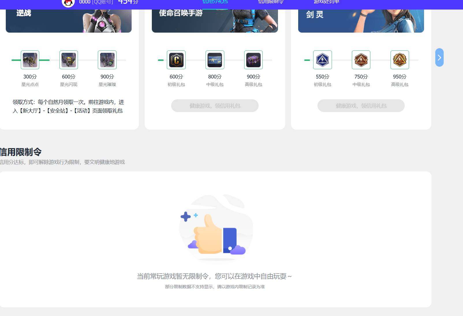Click the 800分 score label
This screenshot has height=316, width=463.
[x=215, y=76]
